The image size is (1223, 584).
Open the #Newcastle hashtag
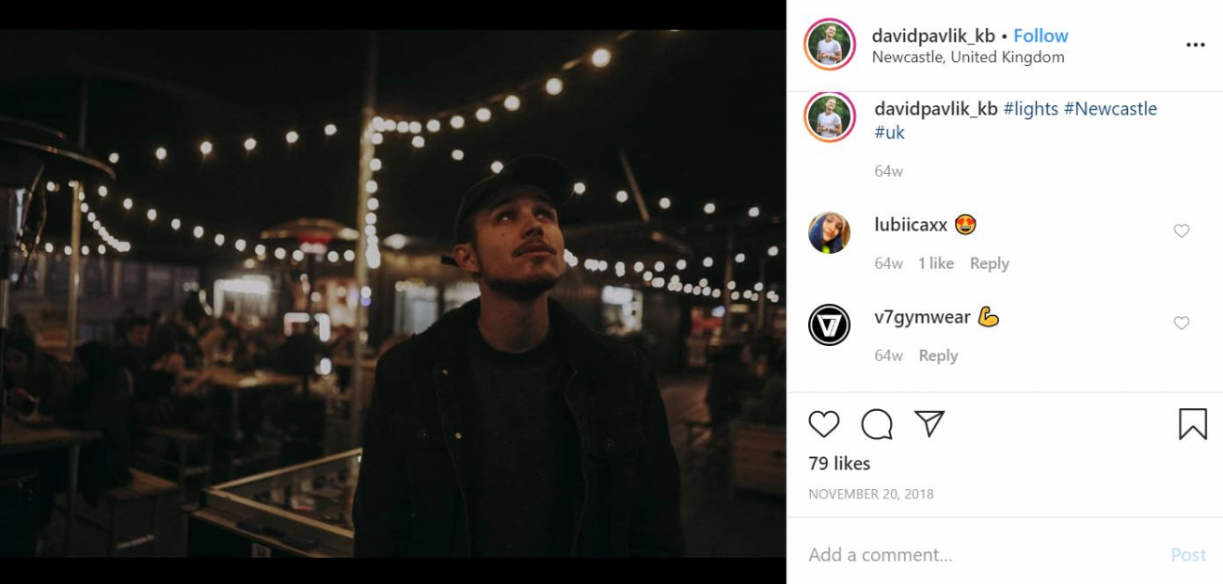tap(1110, 109)
